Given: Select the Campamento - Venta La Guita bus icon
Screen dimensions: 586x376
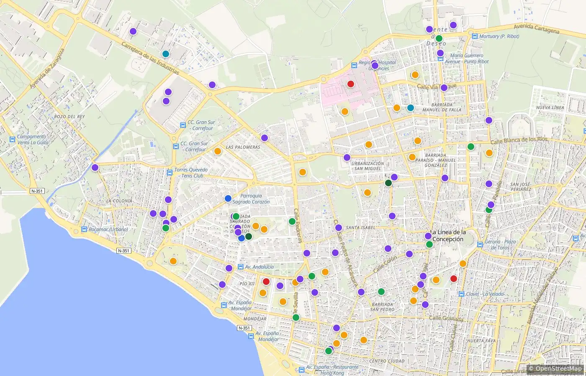Looking at the screenshot, I should point(12,139).
